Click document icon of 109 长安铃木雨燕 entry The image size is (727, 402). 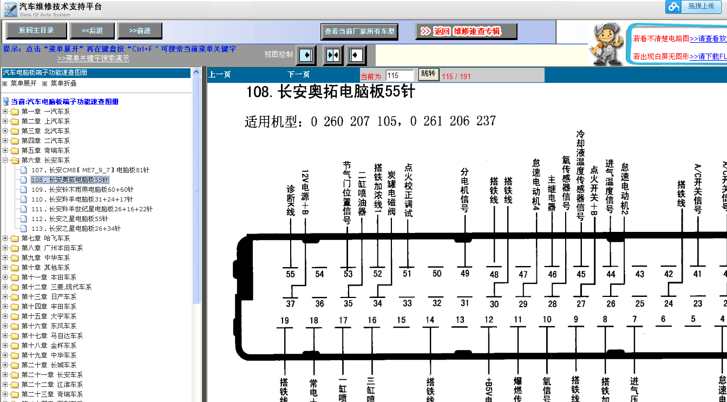click(23, 190)
